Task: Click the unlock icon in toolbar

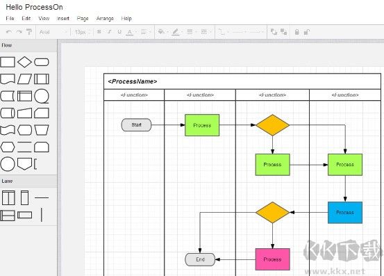Action: pos(306,32)
